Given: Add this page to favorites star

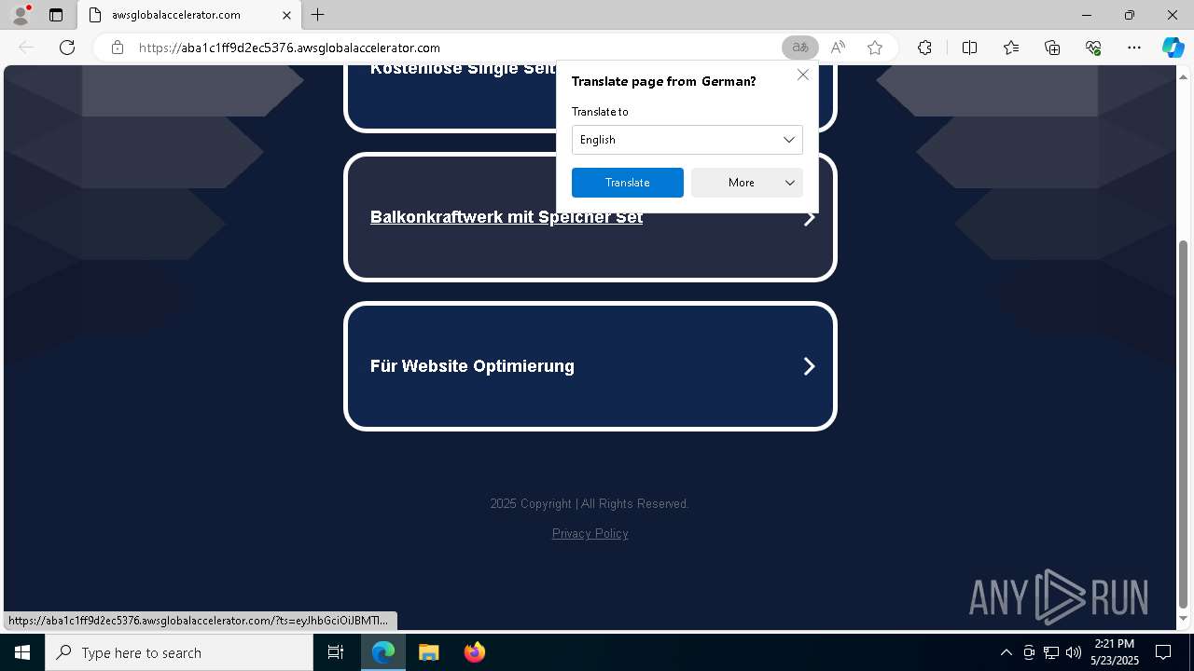Looking at the screenshot, I should point(875,48).
